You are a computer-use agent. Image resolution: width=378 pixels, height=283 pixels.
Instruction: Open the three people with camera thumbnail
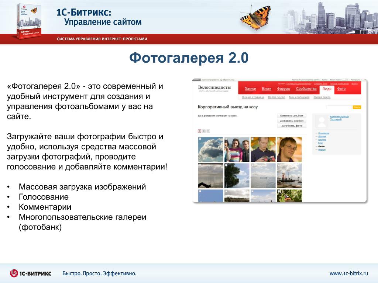coord(237,150)
